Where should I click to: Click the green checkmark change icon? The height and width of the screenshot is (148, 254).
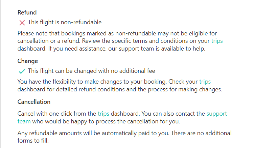pos(22,71)
